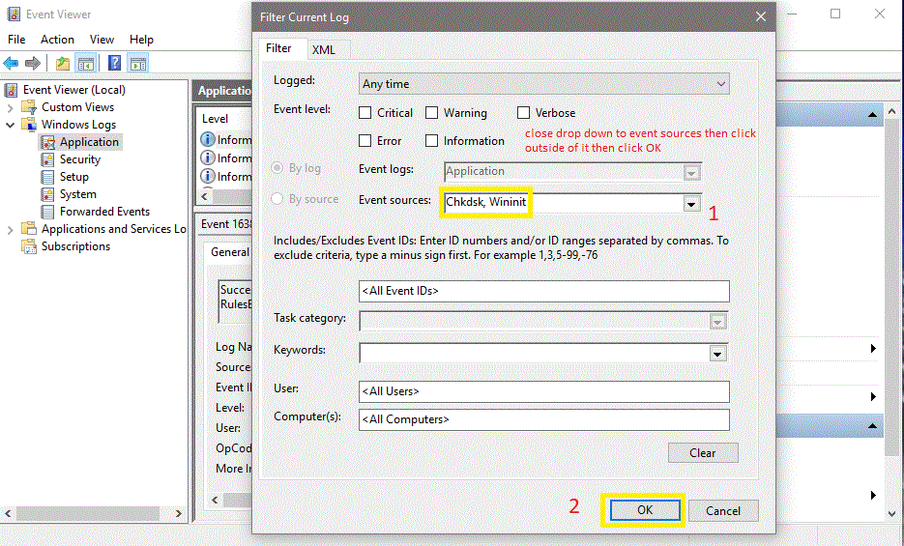The image size is (904, 546).
Task: Open the Help toolbar icon
Action: [x=114, y=63]
